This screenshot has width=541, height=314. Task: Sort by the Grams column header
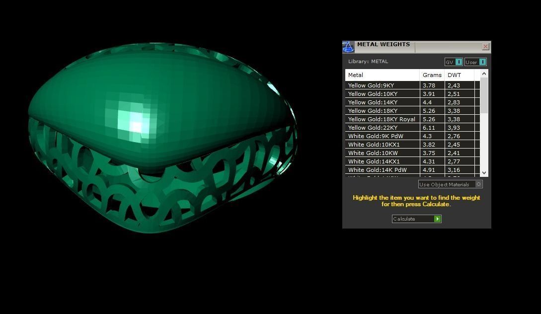tap(432, 75)
